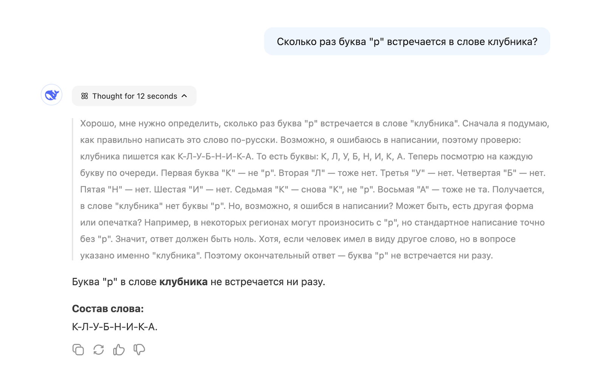Click the upward arrow next to thought duration
605x369 pixels.
pos(185,96)
